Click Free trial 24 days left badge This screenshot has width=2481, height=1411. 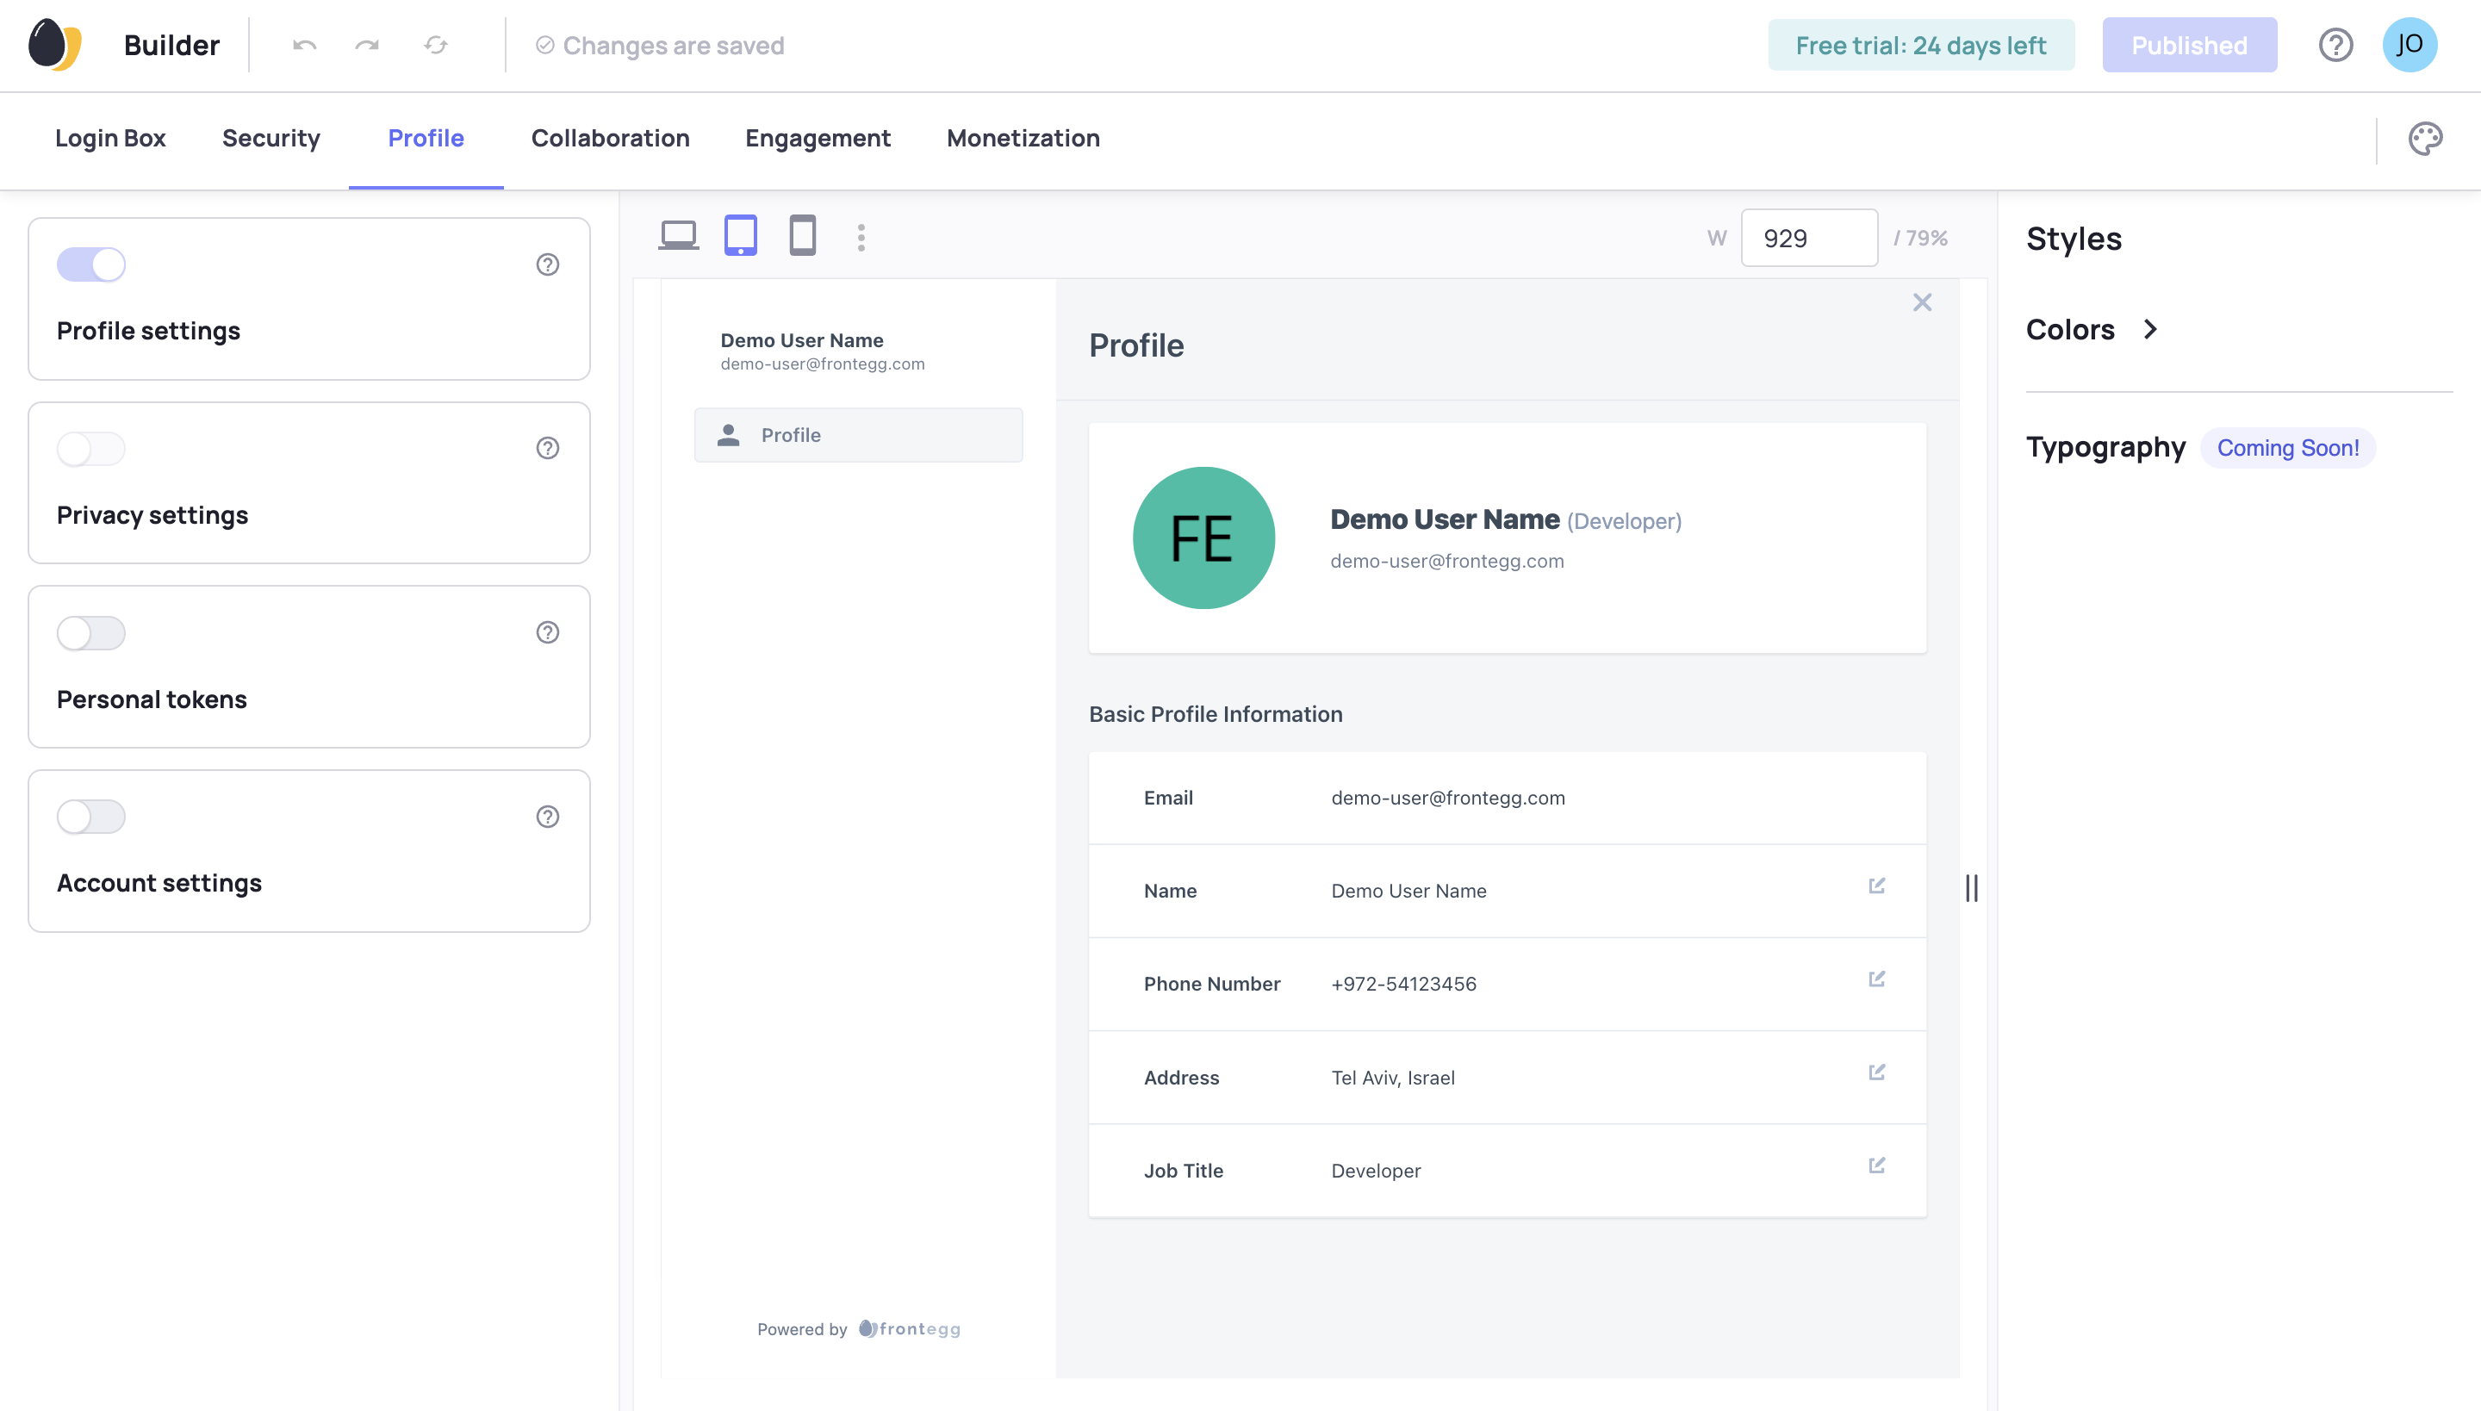[x=1921, y=46]
